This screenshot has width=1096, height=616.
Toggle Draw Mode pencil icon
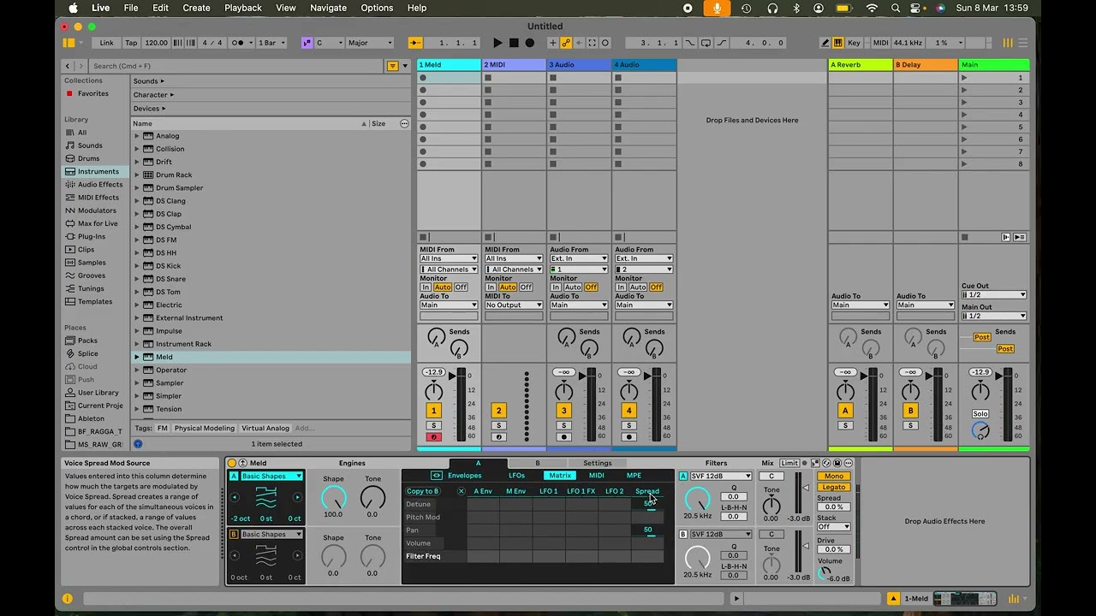tap(825, 43)
